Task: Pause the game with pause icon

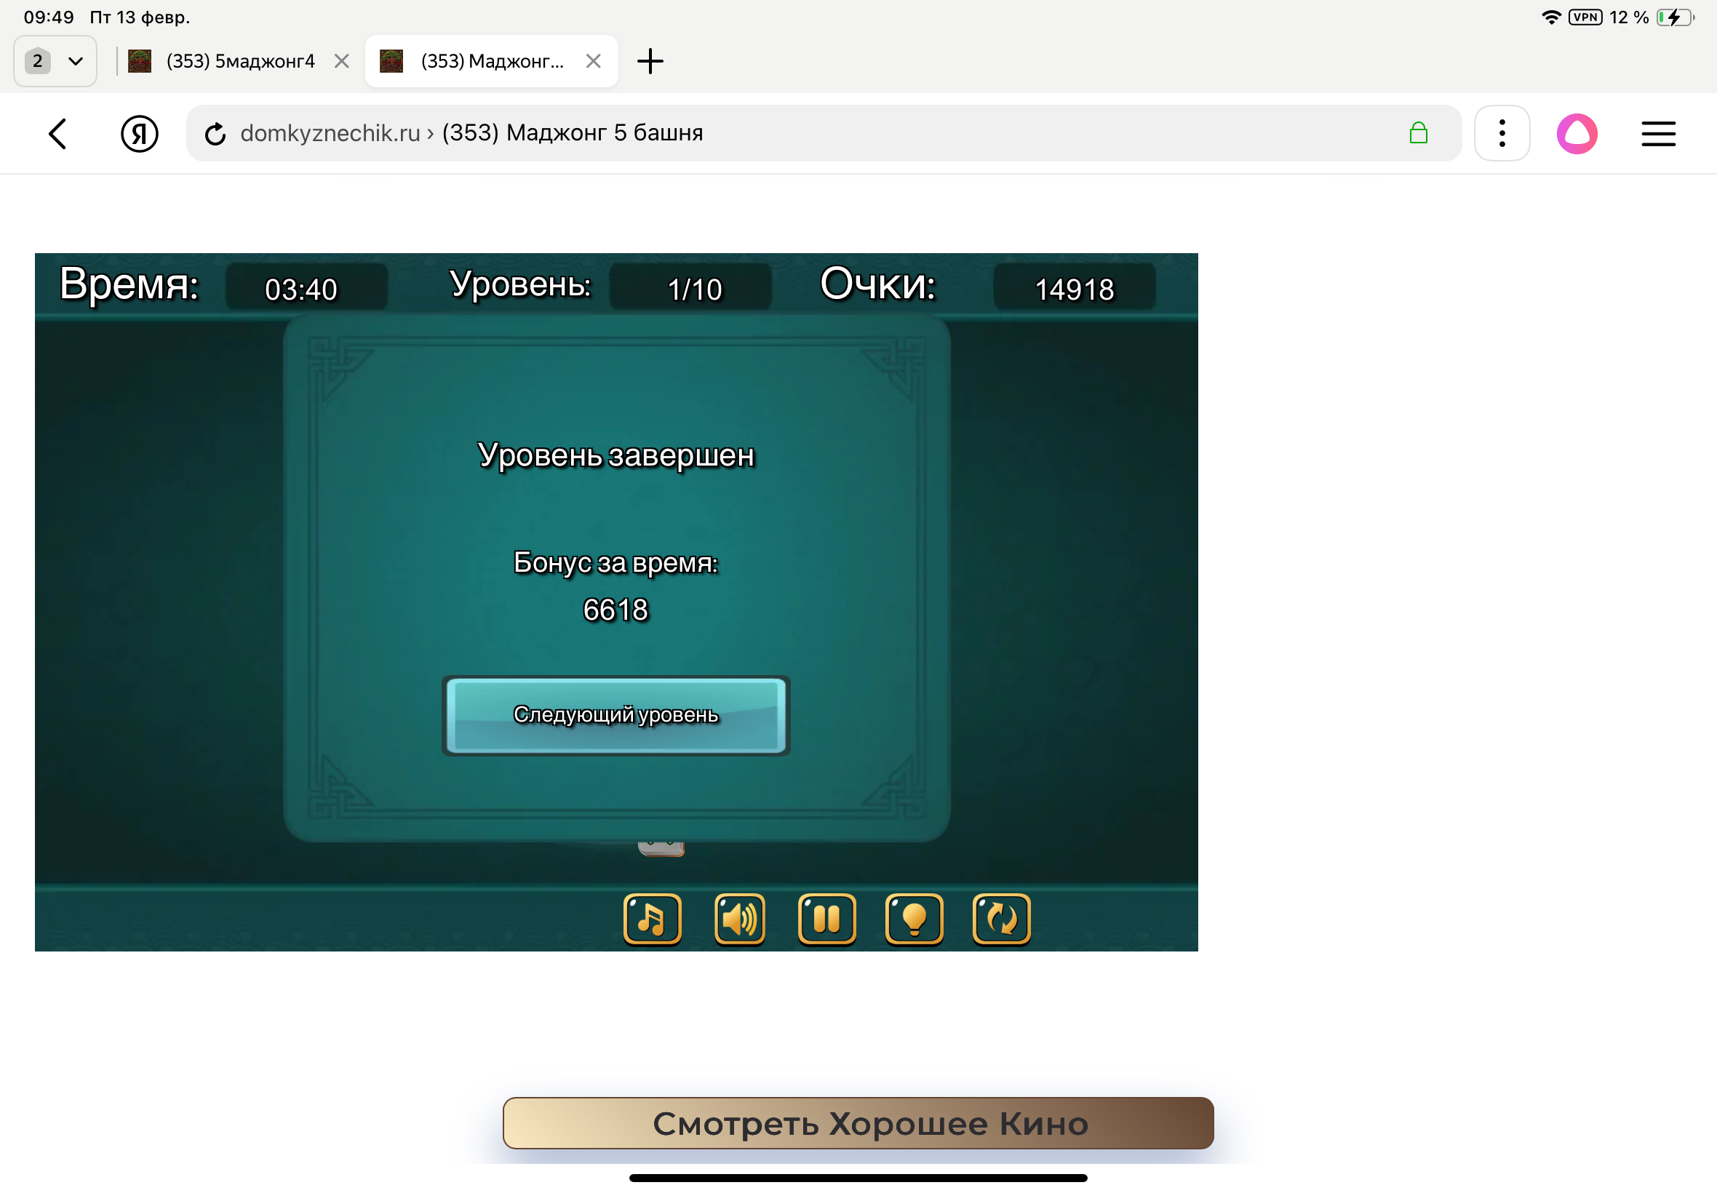Action: [826, 919]
